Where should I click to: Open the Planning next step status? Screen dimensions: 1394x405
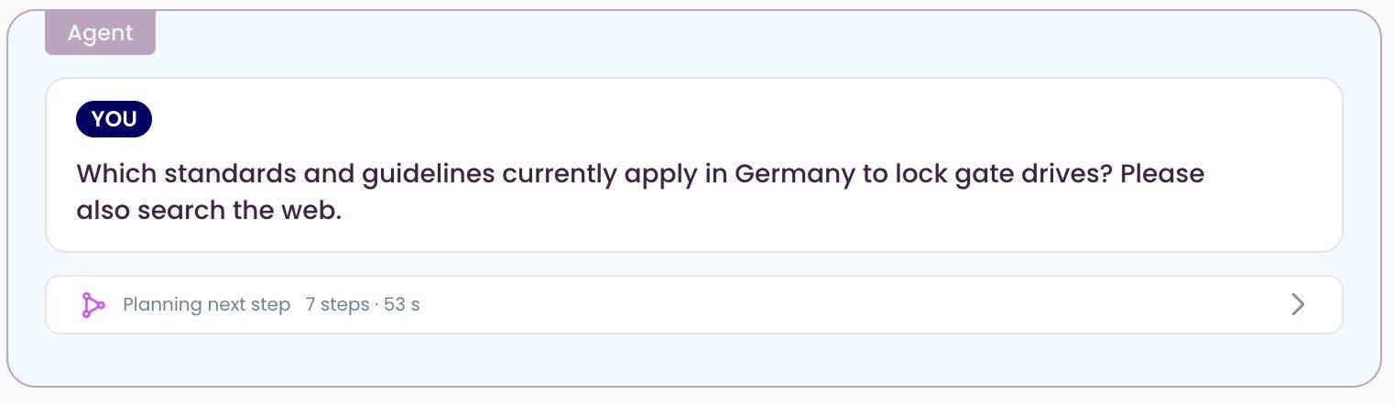pos(206,305)
